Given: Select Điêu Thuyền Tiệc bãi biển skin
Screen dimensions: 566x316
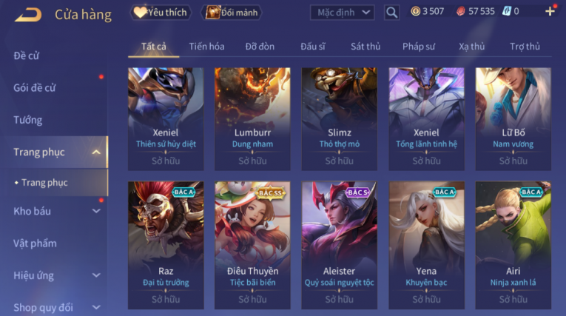Looking at the screenshot, I should coord(252,245).
